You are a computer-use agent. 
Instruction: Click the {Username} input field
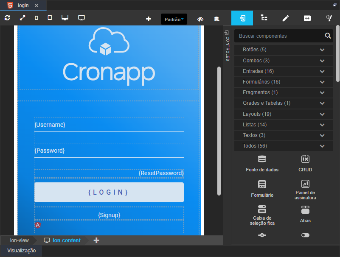point(109,125)
